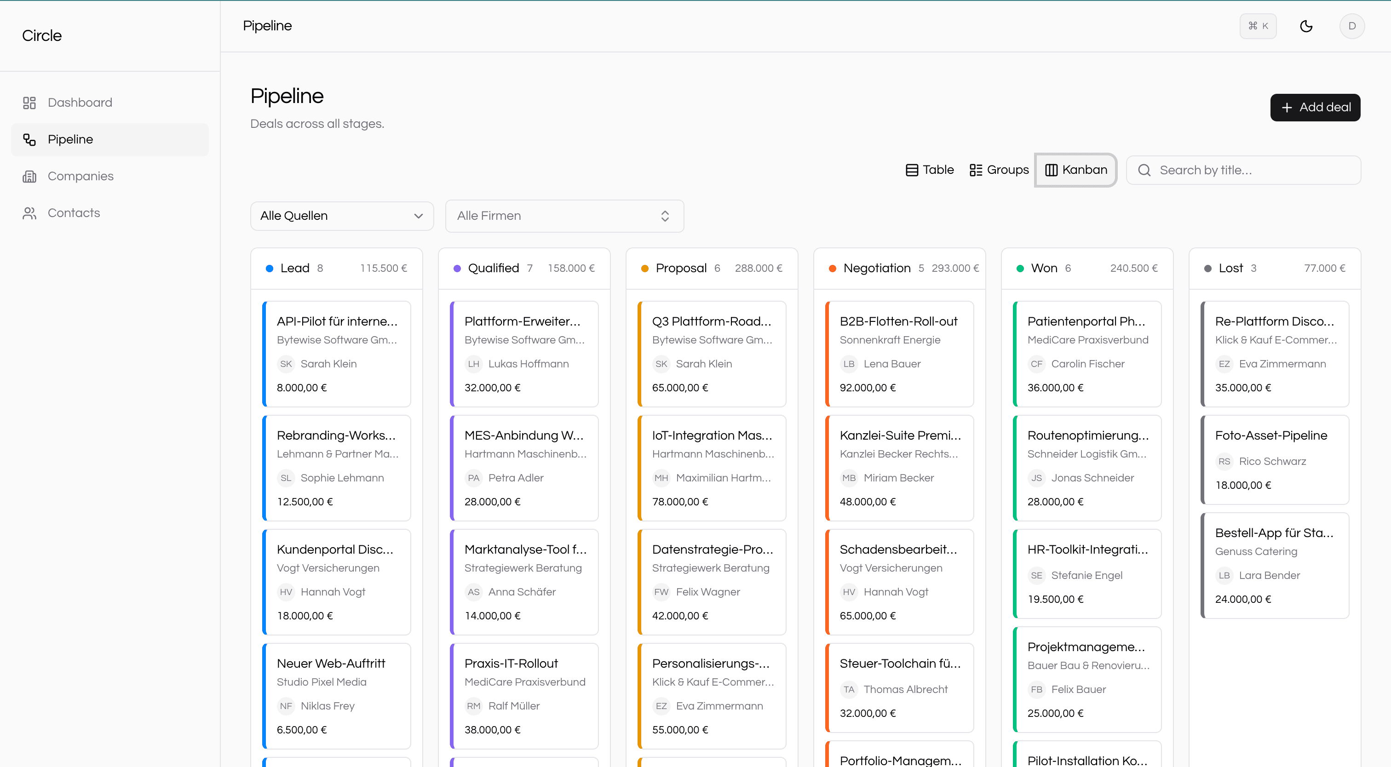Click the Pipeline stages icon
1391x767 pixels.
point(29,139)
